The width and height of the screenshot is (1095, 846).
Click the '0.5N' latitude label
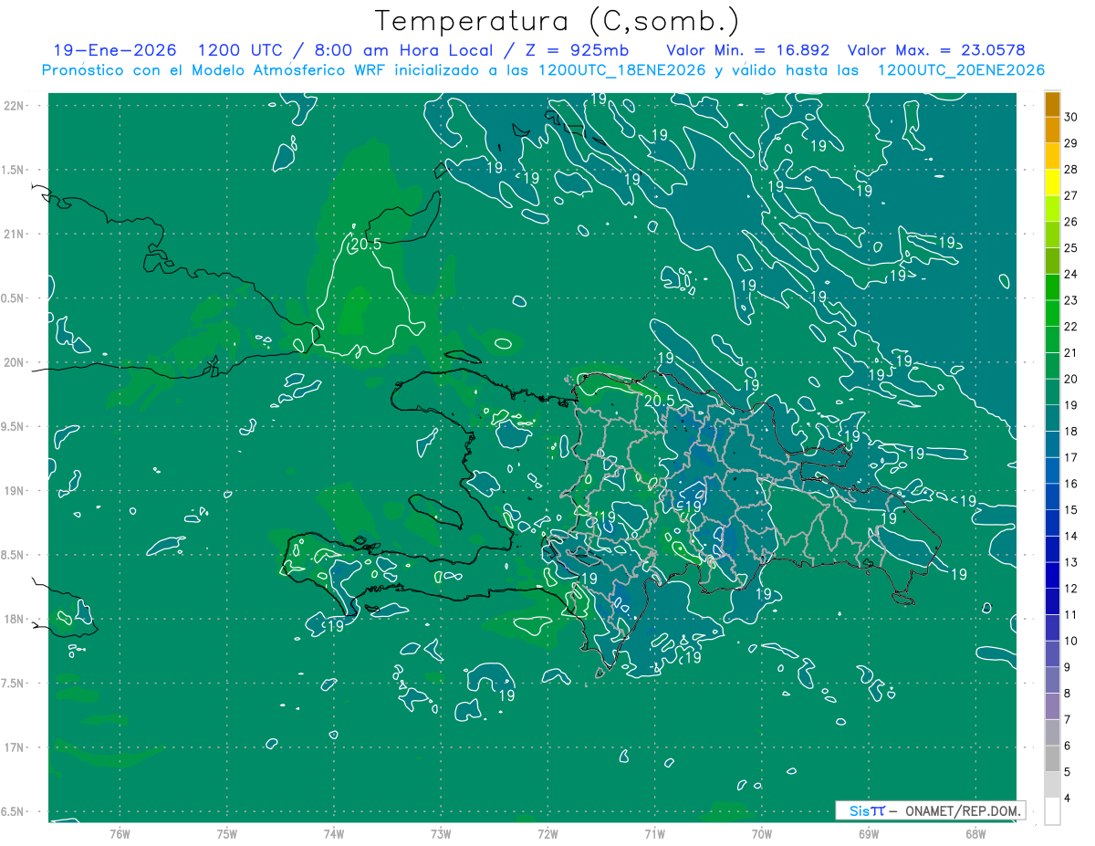tap(14, 298)
